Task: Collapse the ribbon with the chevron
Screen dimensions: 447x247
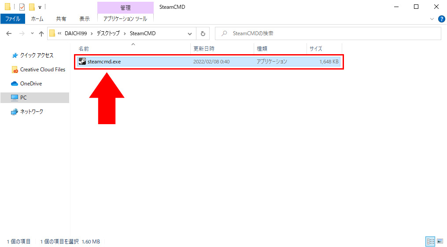Action: pos(432,19)
